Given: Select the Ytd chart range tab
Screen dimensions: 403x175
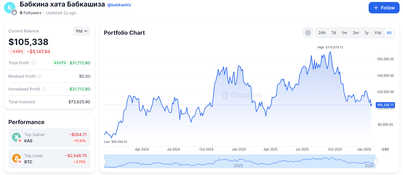Looking at the screenshot, I should [x=378, y=33].
